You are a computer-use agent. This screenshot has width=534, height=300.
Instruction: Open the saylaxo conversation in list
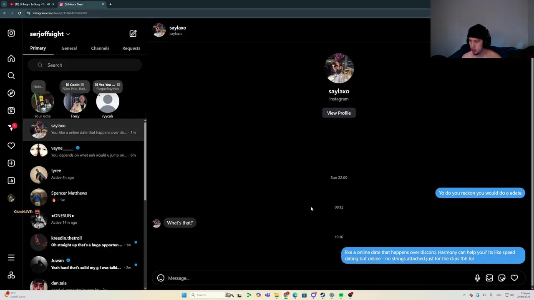[83, 129]
